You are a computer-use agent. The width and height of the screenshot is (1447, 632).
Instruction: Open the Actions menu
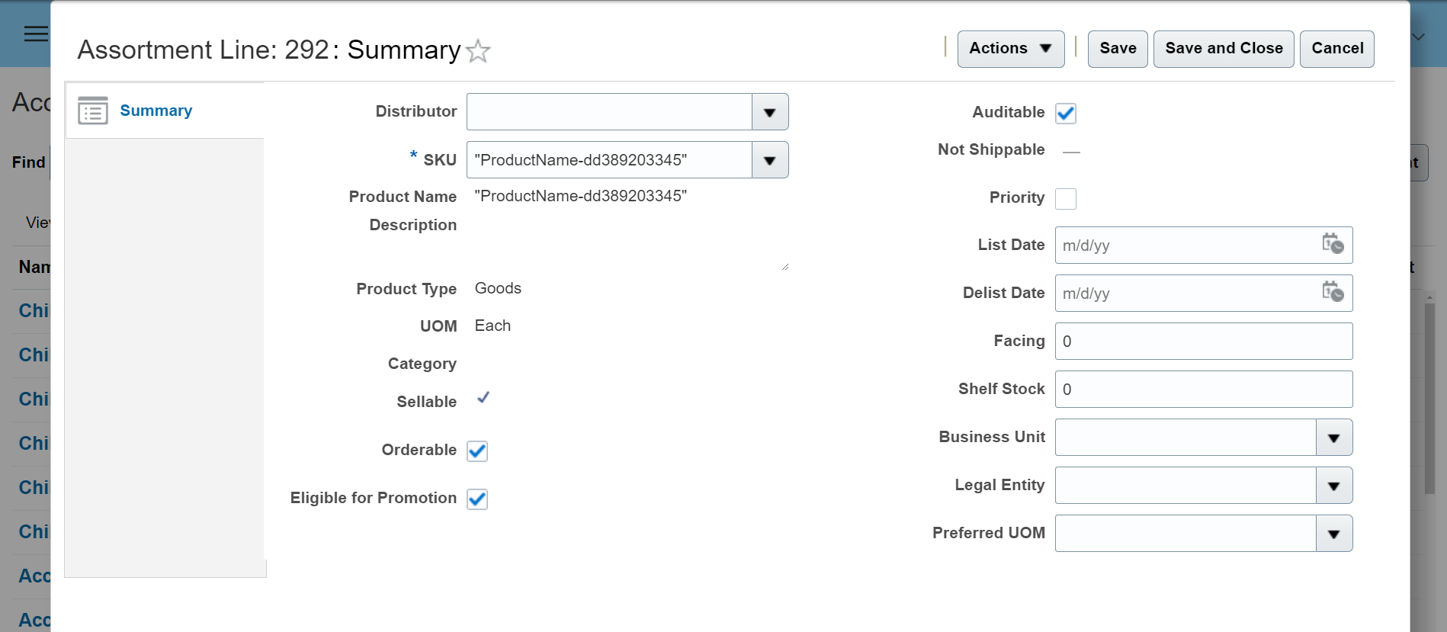1010,49
